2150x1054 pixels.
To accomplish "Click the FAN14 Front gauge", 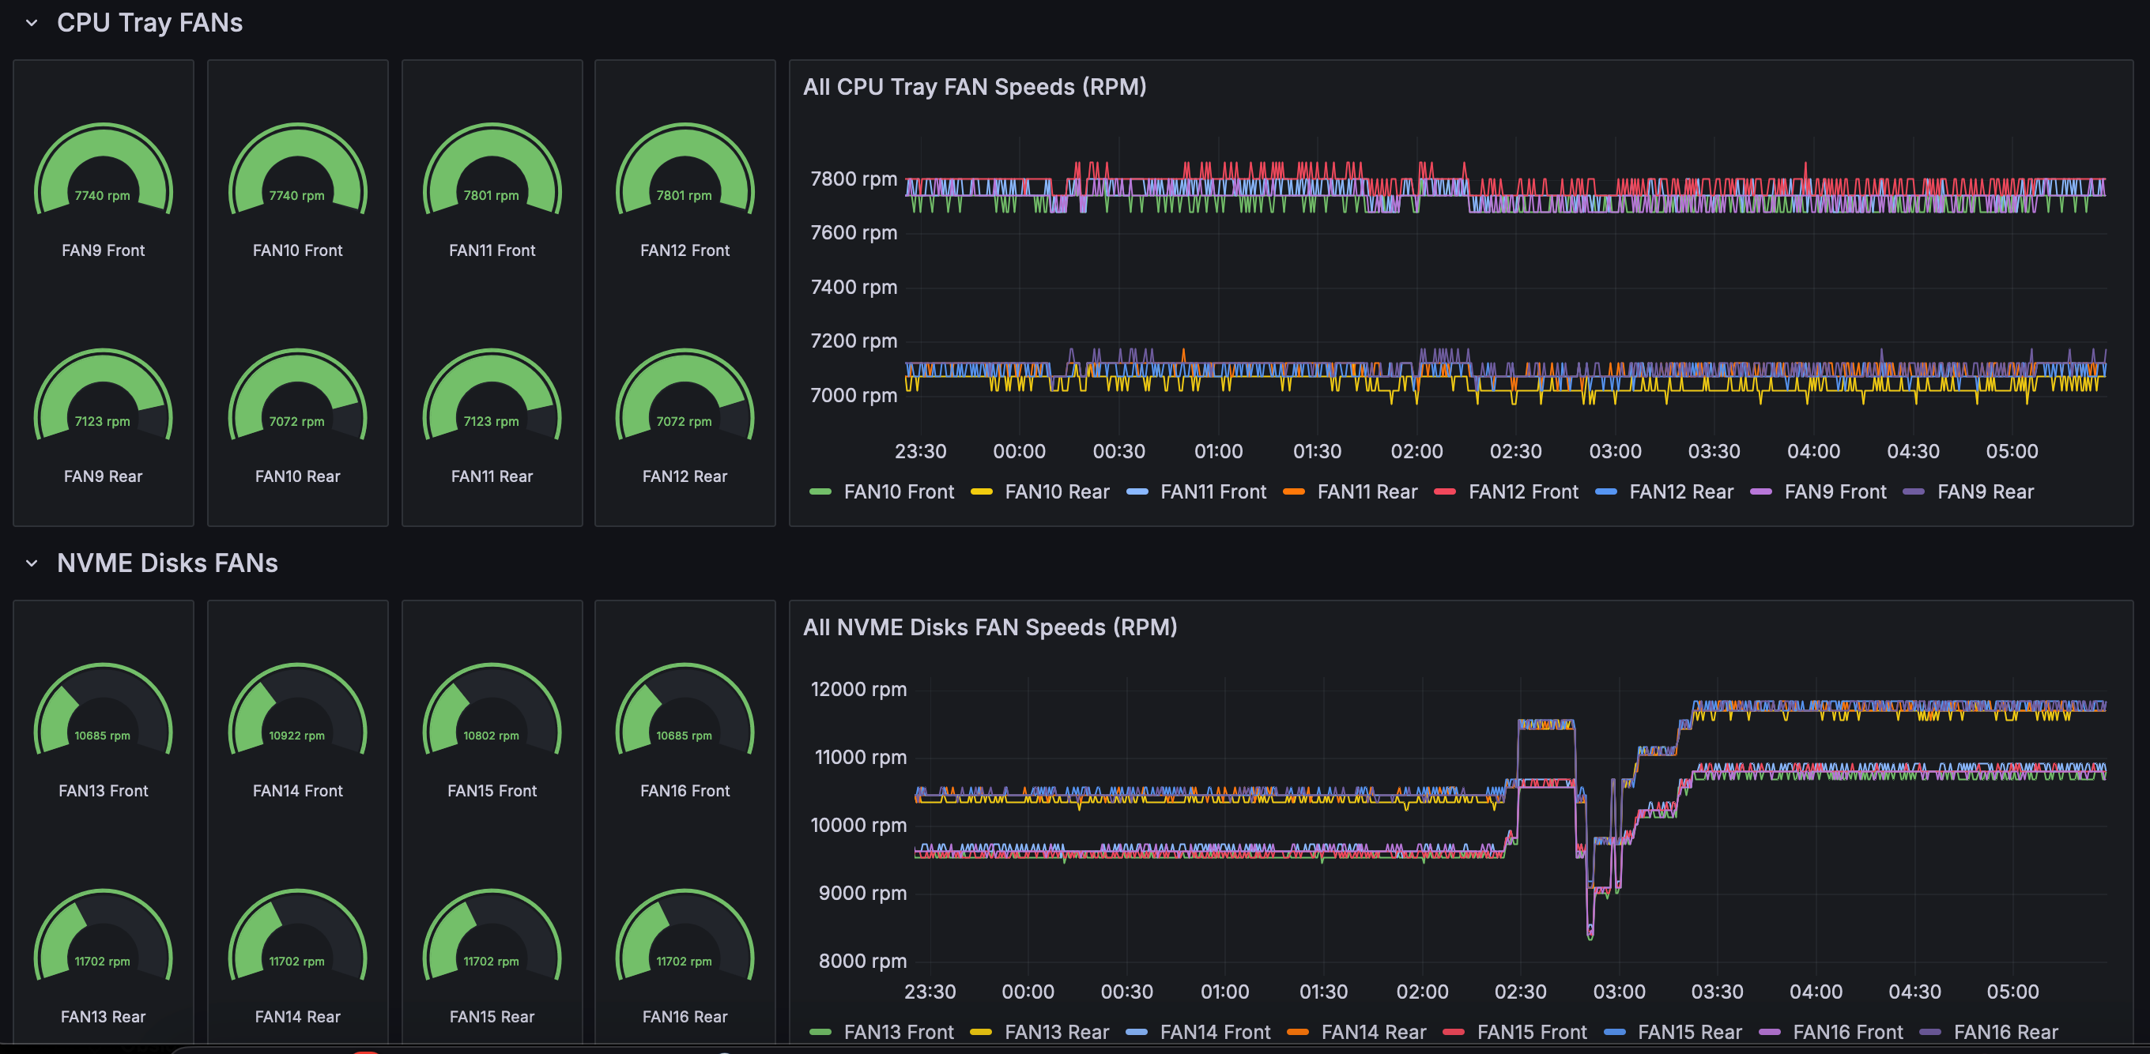I will (297, 710).
